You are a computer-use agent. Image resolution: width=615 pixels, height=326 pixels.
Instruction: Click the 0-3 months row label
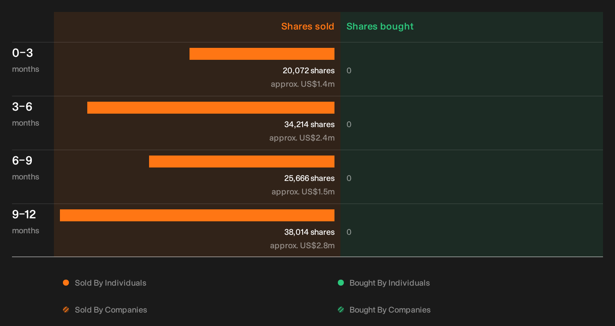tap(25, 60)
